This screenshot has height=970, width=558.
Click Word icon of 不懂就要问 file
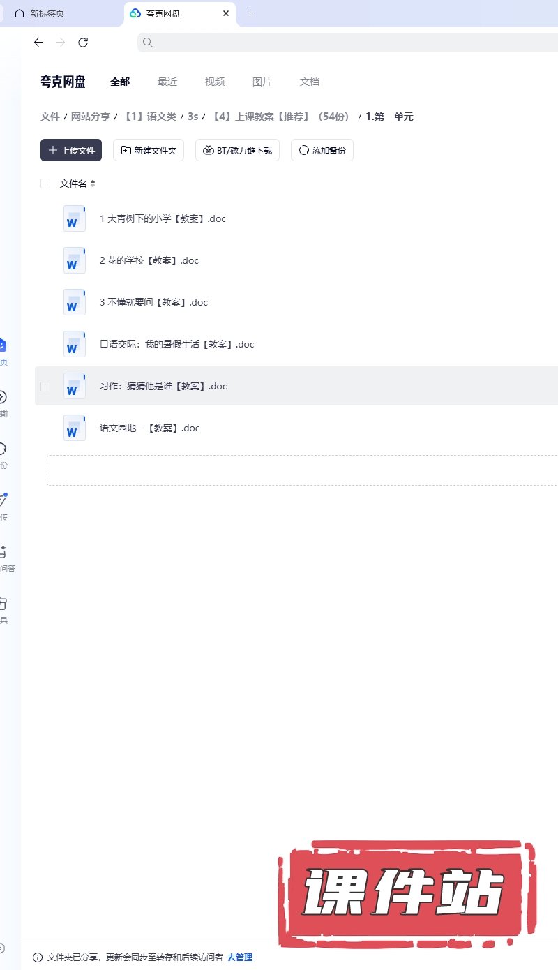pos(74,302)
